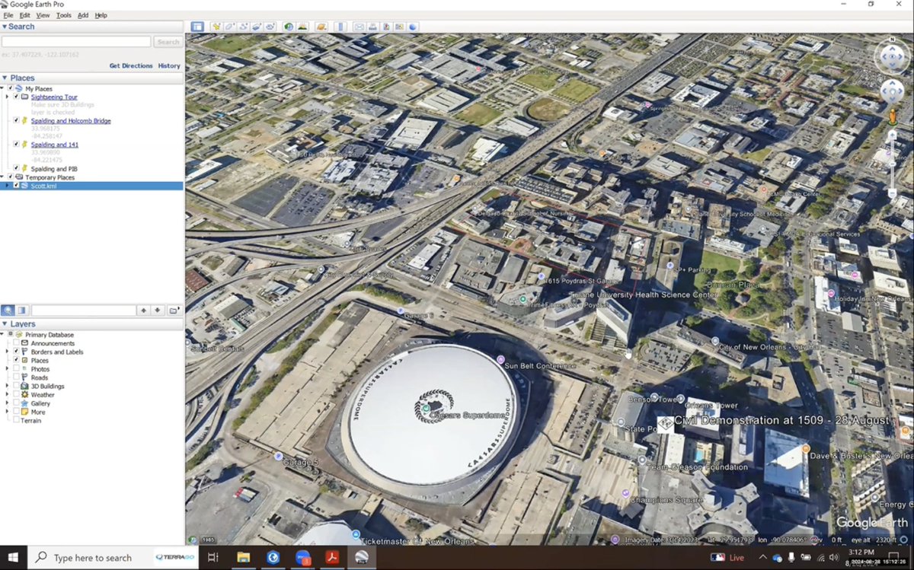Click the Get Directions link

(x=131, y=65)
